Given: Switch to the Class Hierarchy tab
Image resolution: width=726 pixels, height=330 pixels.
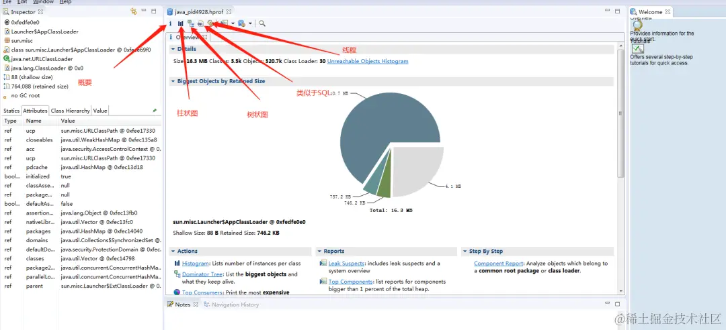Looking at the screenshot, I should coord(71,111).
